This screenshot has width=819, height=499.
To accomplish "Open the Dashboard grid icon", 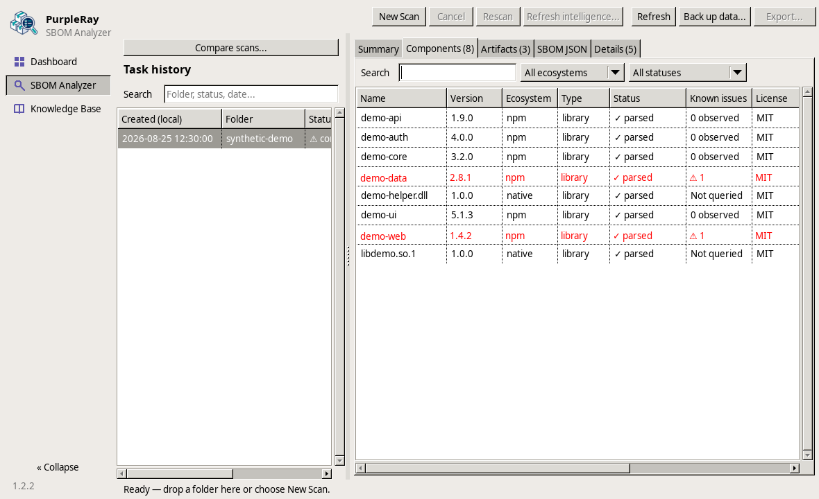I will pos(19,62).
